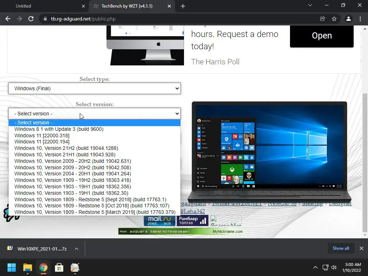Open File Explorer from taskbar
Viewport: 368px width, 276px height.
[x=27, y=267]
